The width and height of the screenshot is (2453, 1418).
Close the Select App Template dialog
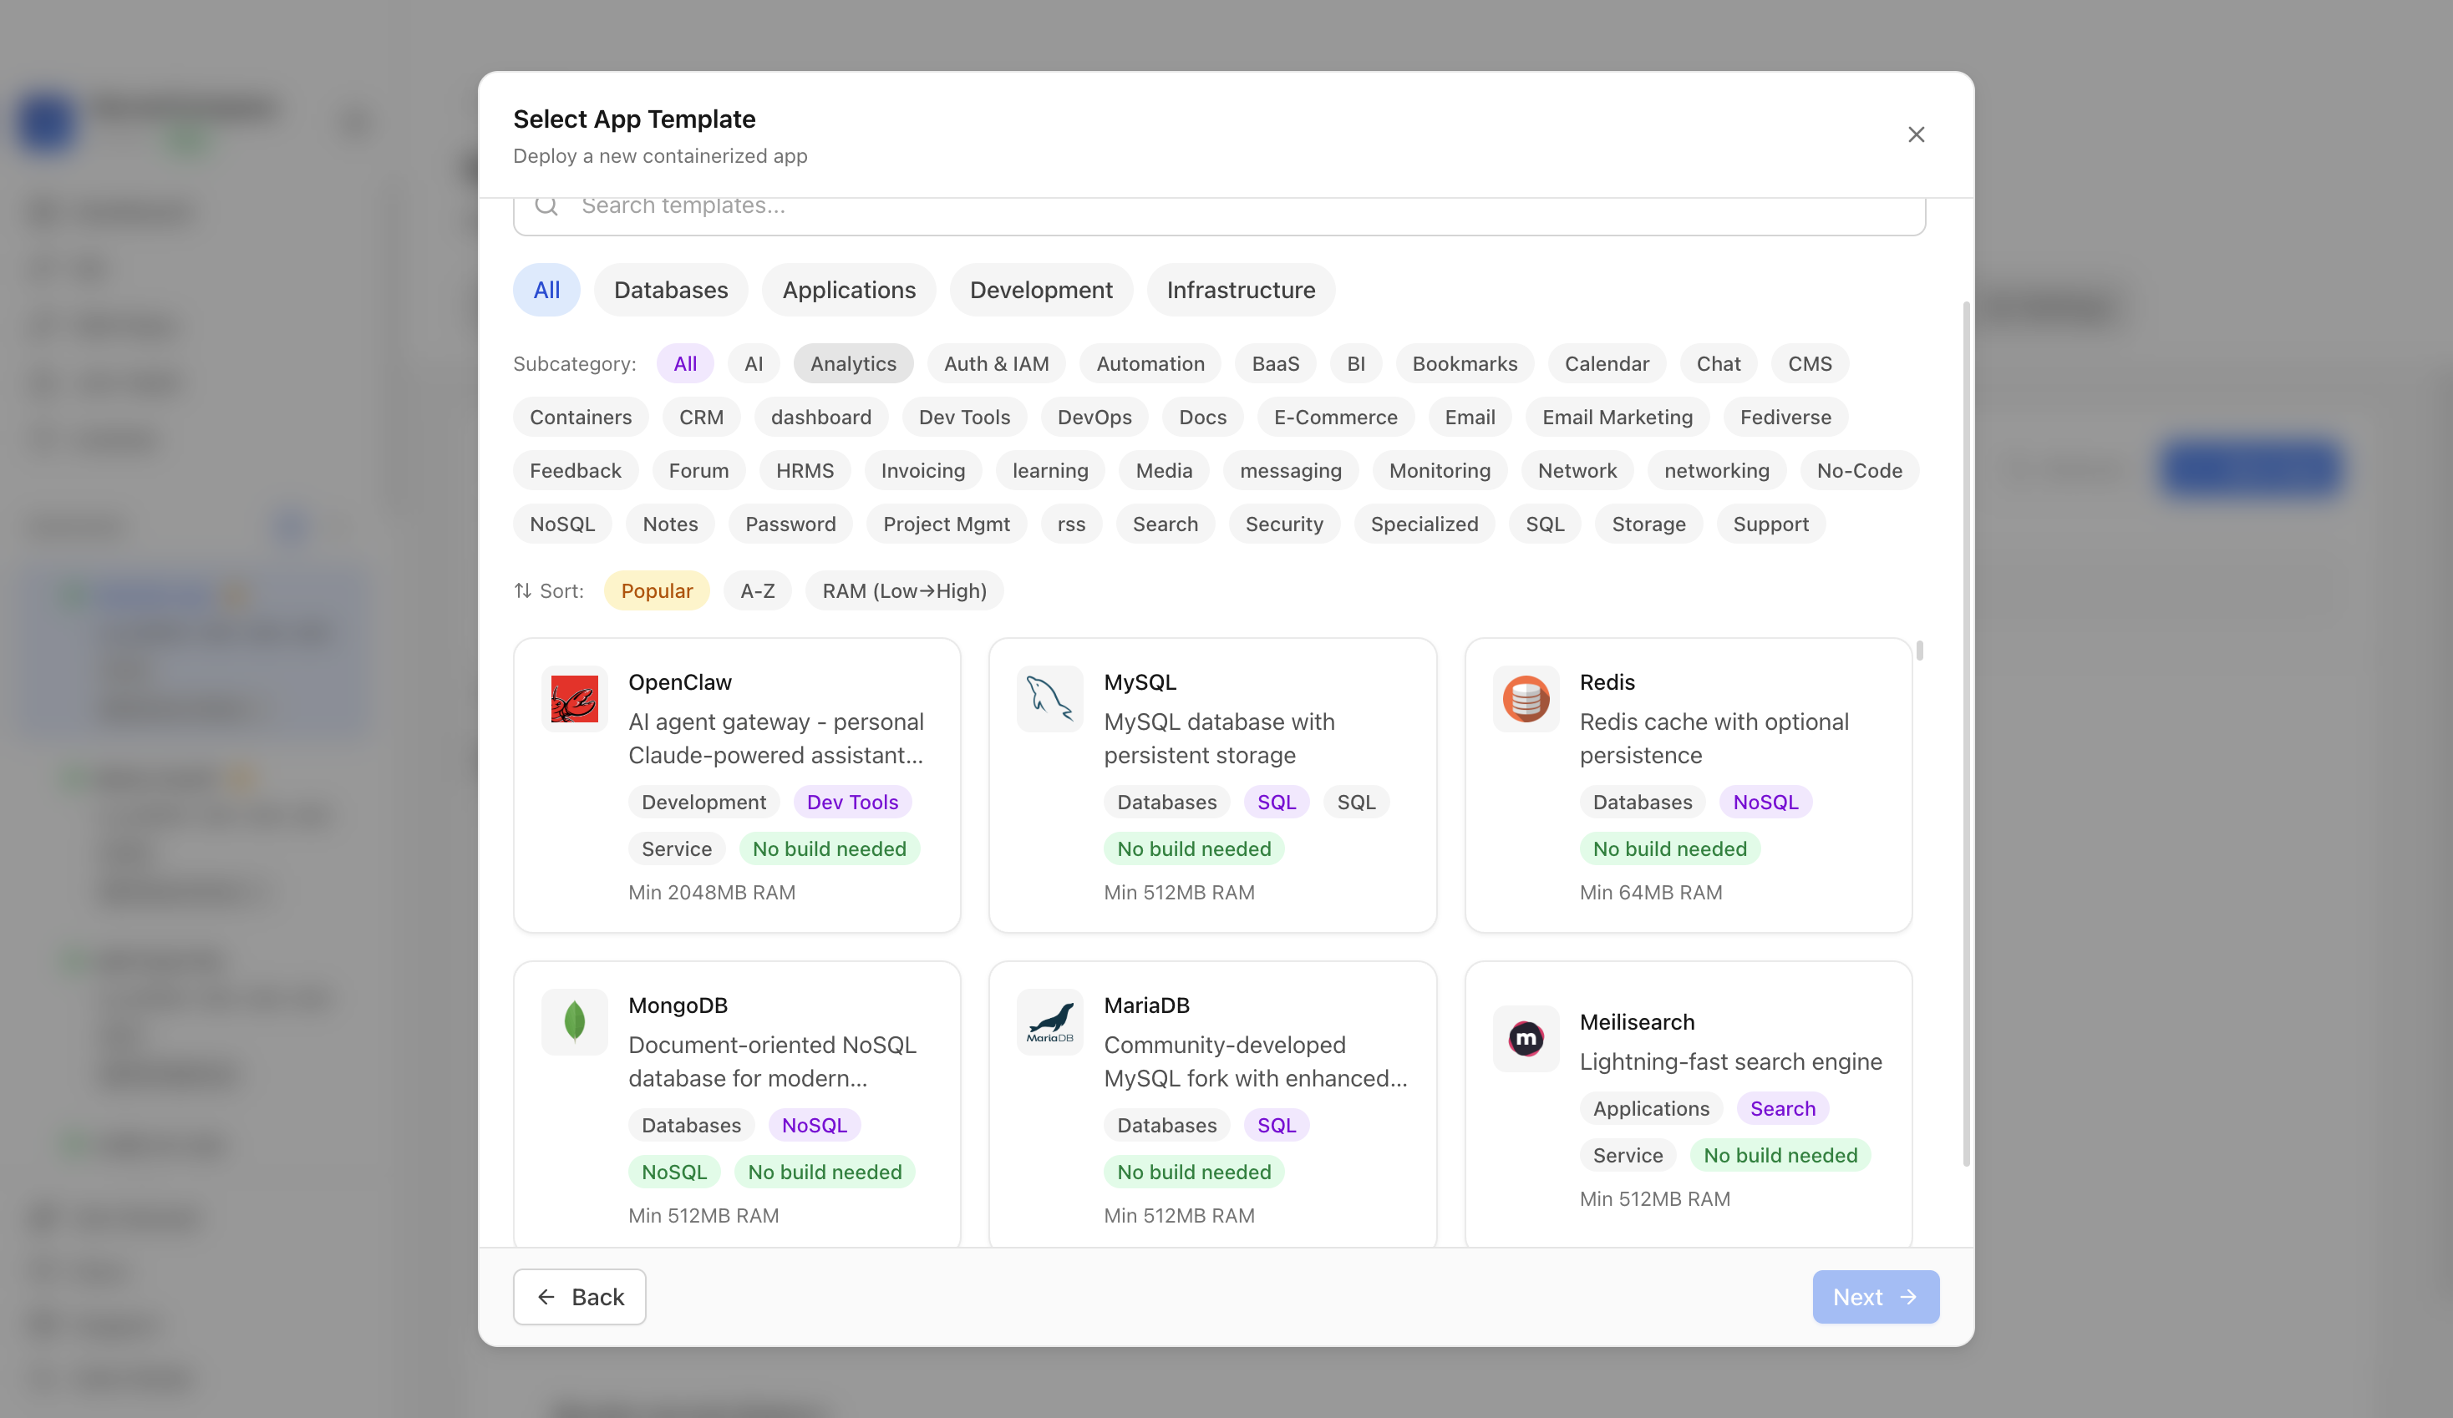pyautogui.click(x=1916, y=134)
